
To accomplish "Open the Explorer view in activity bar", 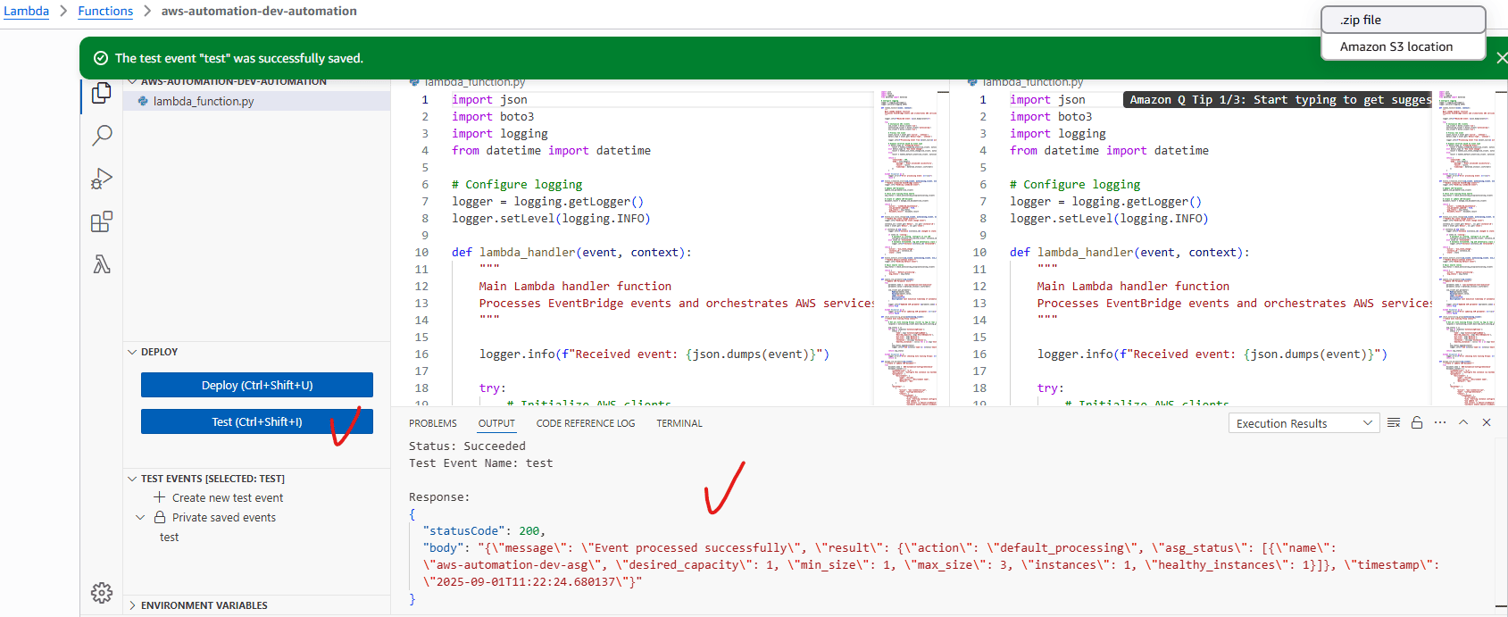I will tap(102, 93).
